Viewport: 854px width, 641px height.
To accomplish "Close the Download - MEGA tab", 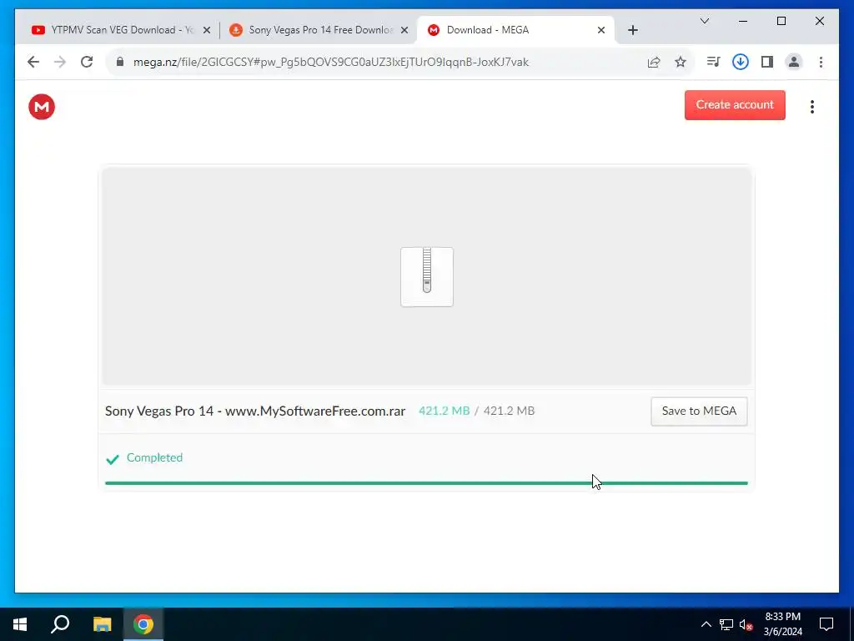I will coord(600,30).
